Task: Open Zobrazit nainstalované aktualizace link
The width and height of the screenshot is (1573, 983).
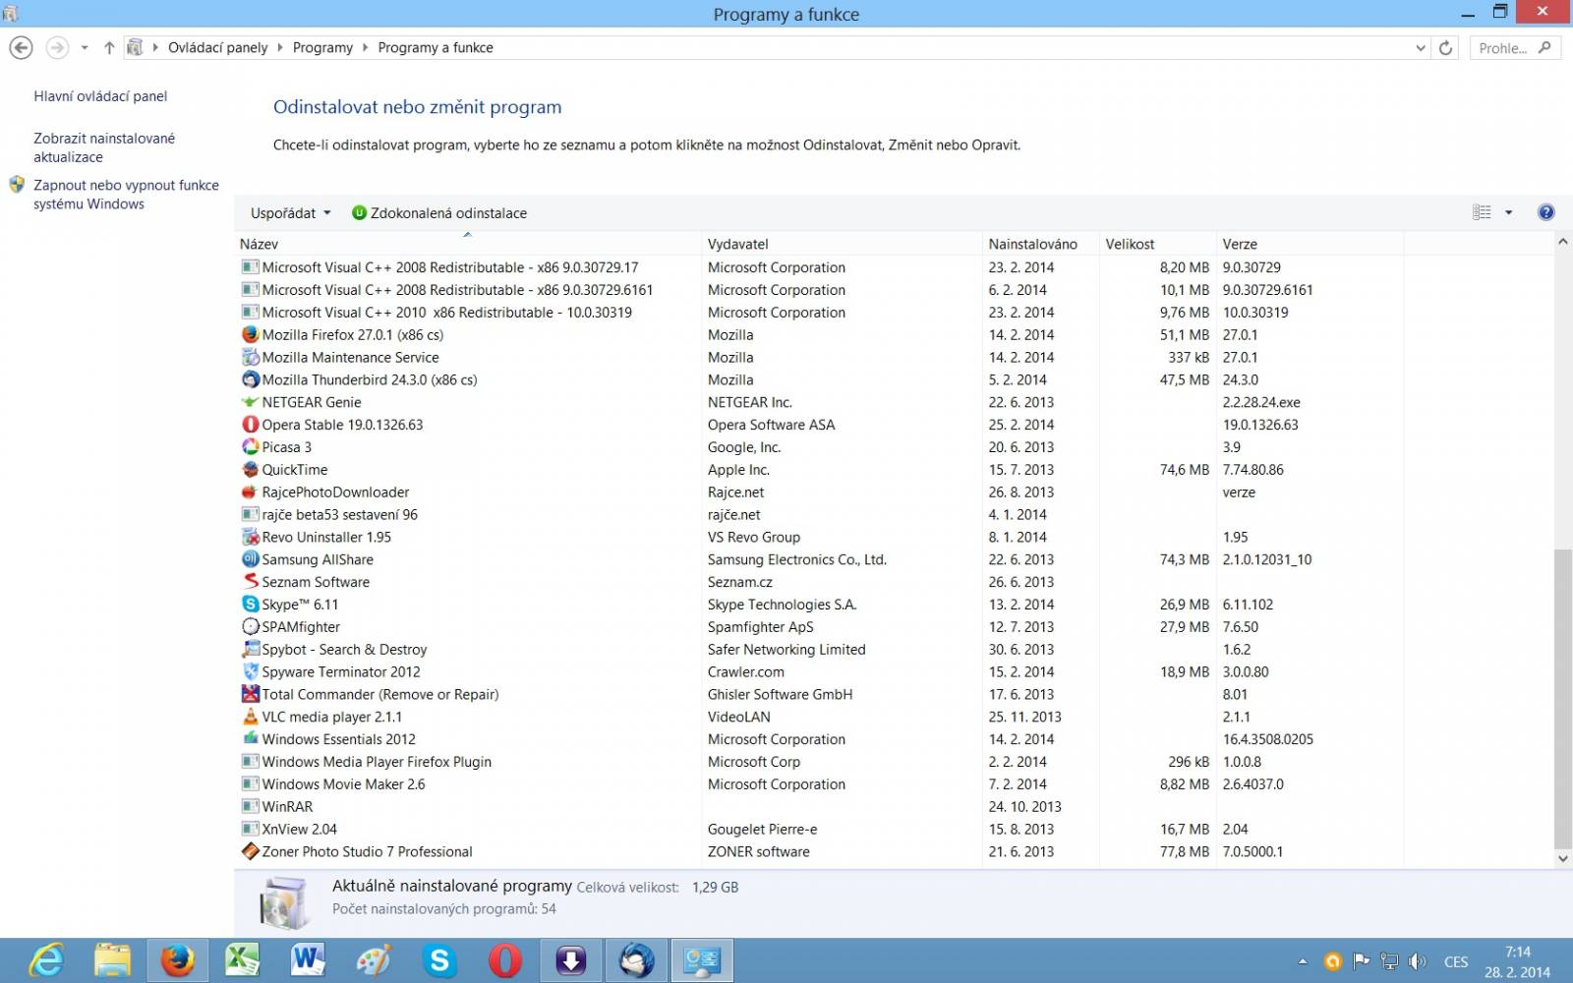Action: point(104,147)
